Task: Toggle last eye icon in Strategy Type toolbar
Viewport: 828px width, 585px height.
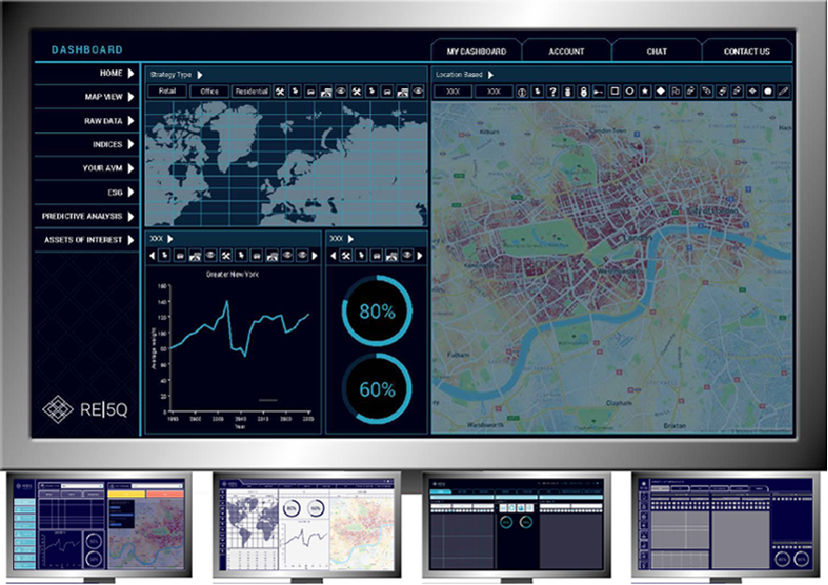Action: click(x=418, y=92)
